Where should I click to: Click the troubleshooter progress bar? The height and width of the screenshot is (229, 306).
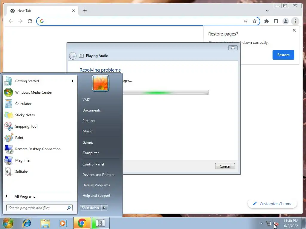[166, 92]
